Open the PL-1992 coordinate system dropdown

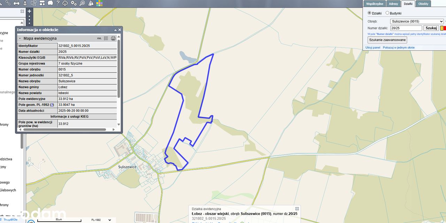tap(101, 220)
